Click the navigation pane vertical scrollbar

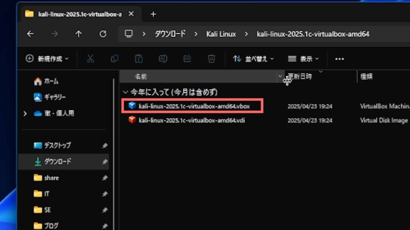[x=114, y=154]
